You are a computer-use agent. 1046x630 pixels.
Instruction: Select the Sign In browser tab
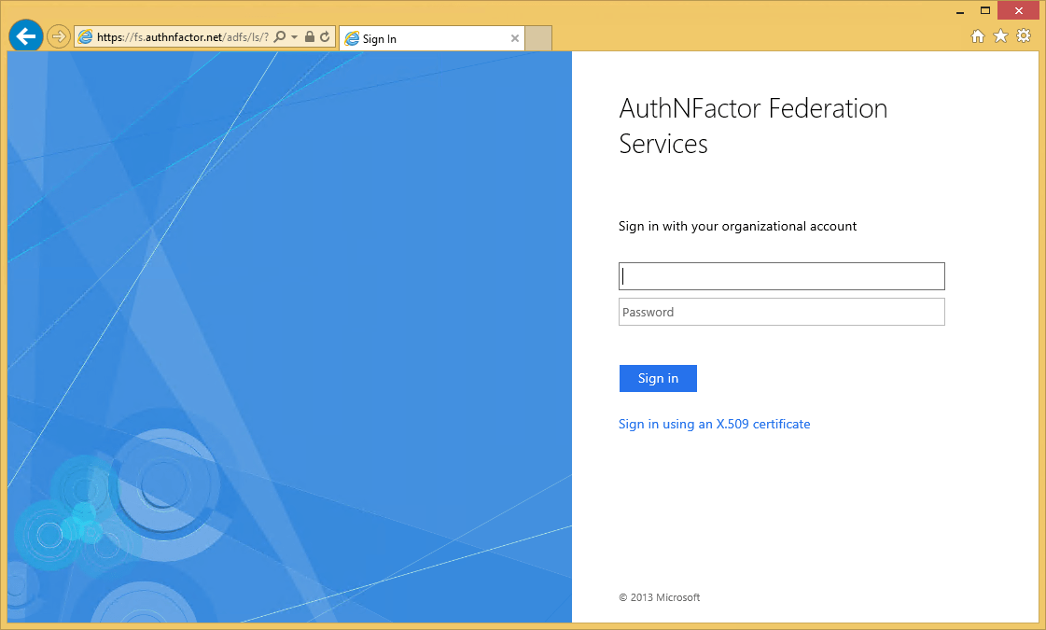(432, 38)
